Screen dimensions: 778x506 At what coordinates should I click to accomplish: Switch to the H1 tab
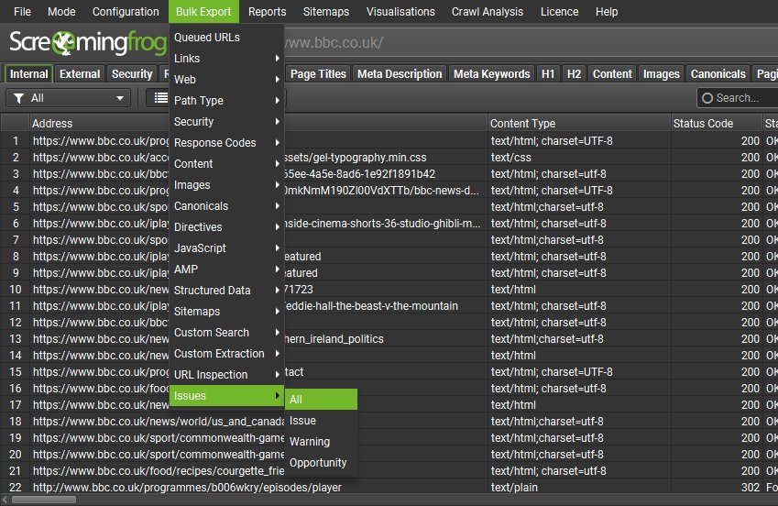tap(548, 74)
